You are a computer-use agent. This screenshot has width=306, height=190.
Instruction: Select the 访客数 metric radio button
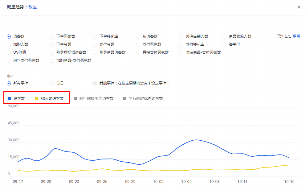point(9,36)
